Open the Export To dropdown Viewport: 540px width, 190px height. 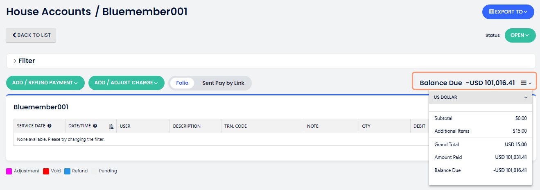508,12
